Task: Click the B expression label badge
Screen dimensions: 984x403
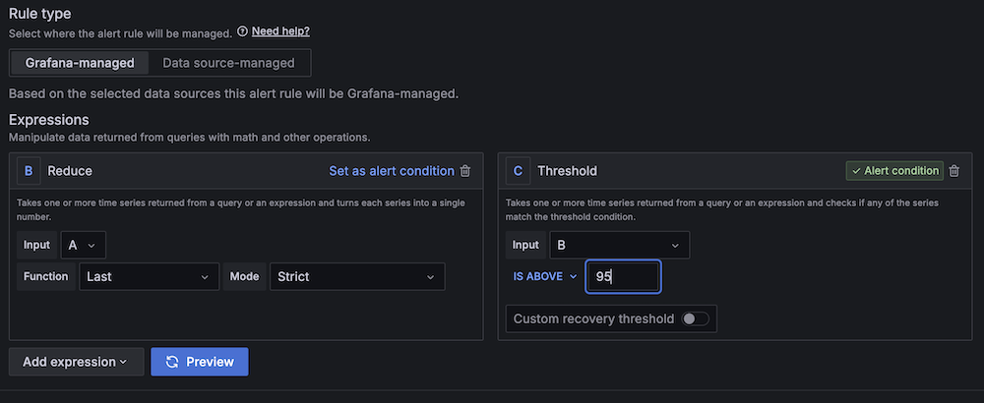Action: (x=29, y=171)
